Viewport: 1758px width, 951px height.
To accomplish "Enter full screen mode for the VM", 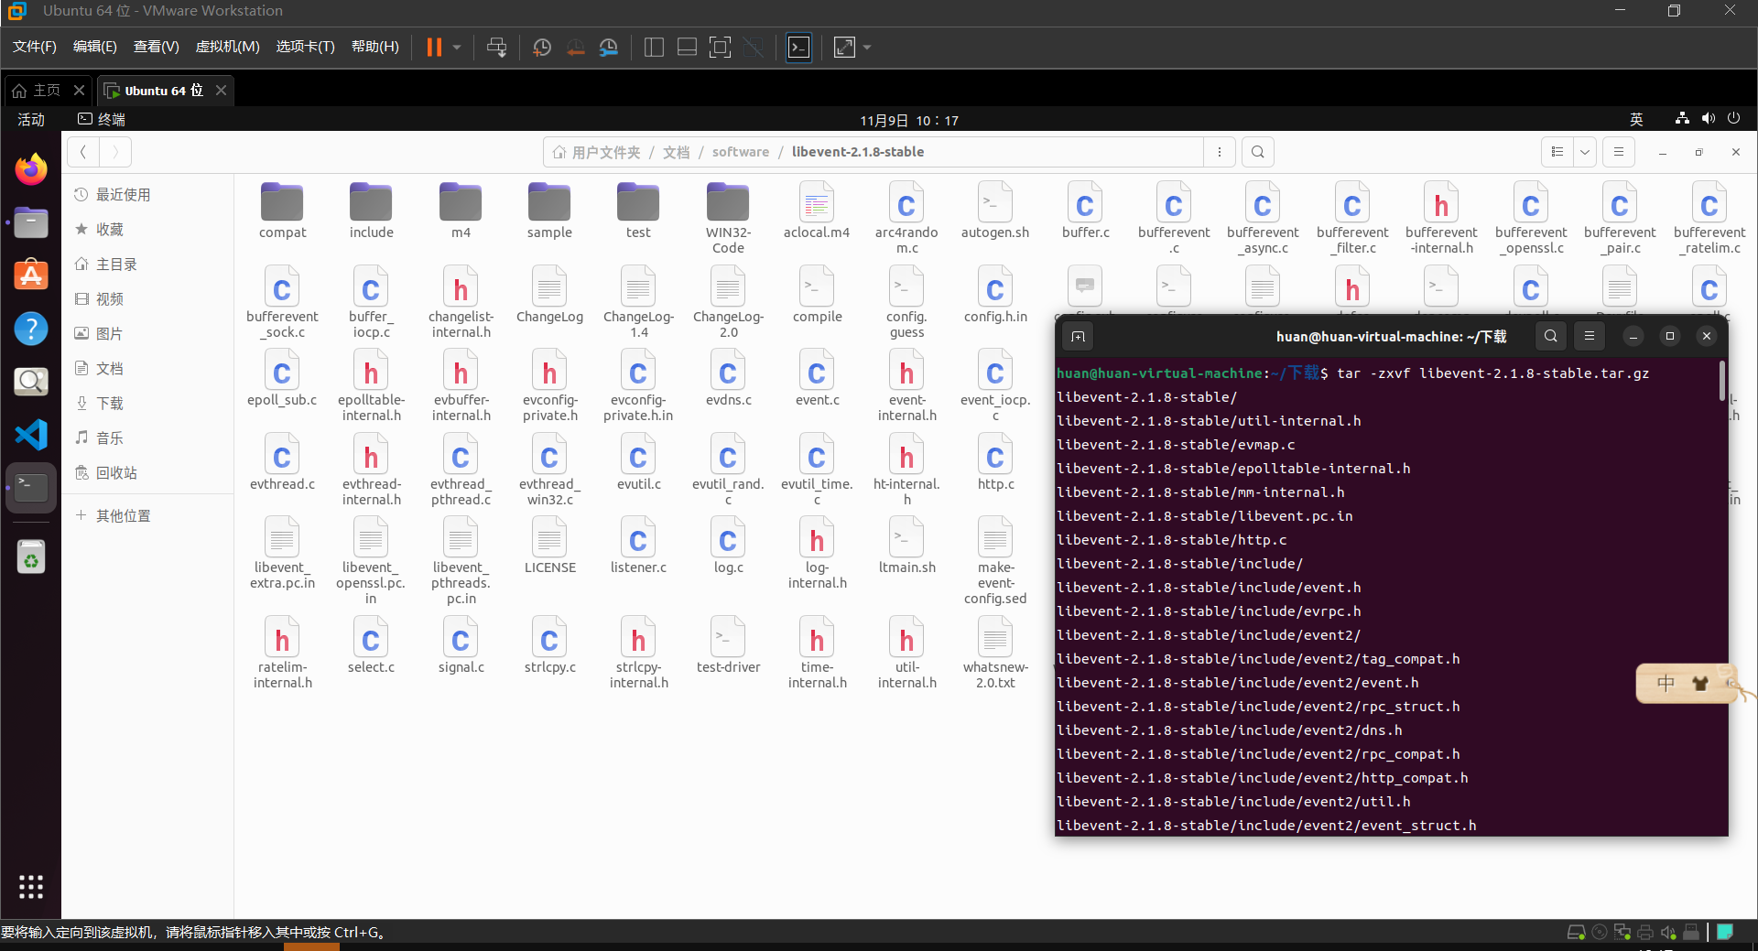I will tap(843, 47).
